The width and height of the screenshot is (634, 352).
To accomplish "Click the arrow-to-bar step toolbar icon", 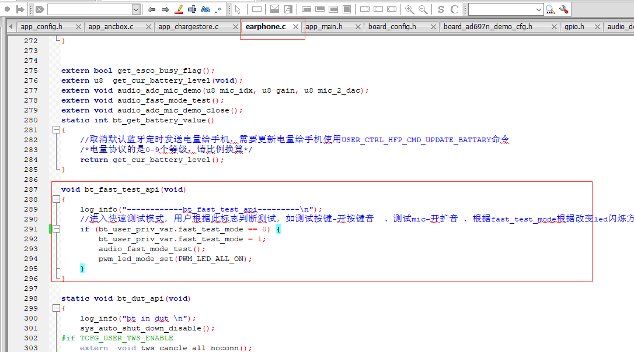I will point(20,9).
